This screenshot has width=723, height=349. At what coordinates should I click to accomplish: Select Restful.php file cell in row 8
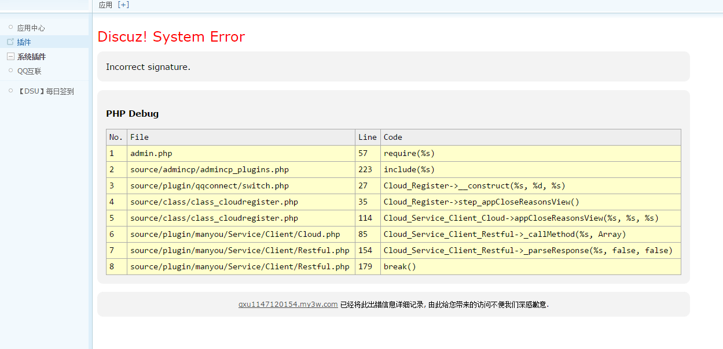click(x=241, y=266)
